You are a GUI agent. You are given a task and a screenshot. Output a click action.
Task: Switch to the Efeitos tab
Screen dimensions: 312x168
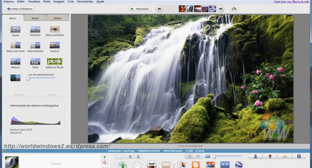click(57, 18)
